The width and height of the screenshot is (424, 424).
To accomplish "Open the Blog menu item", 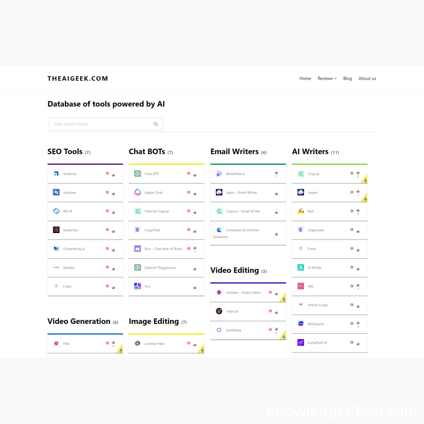I will (x=347, y=79).
